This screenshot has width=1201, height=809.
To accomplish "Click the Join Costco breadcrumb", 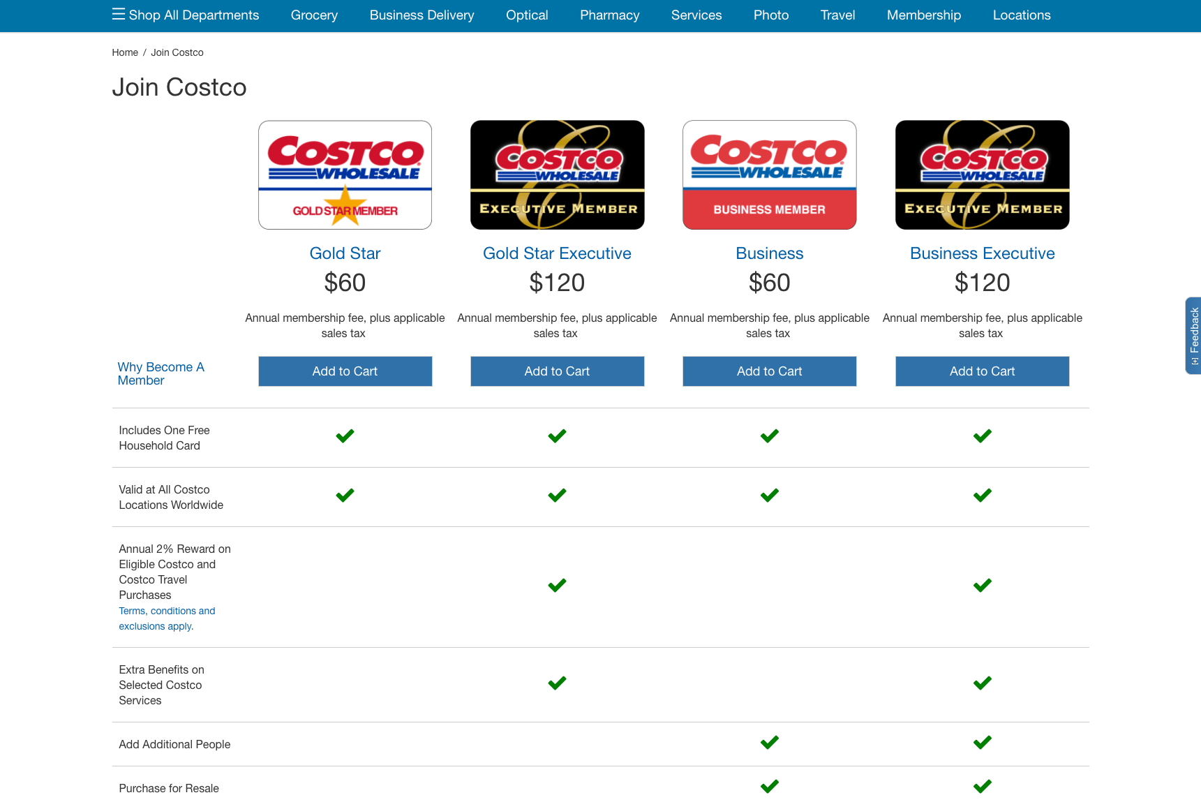I will [x=177, y=52].
